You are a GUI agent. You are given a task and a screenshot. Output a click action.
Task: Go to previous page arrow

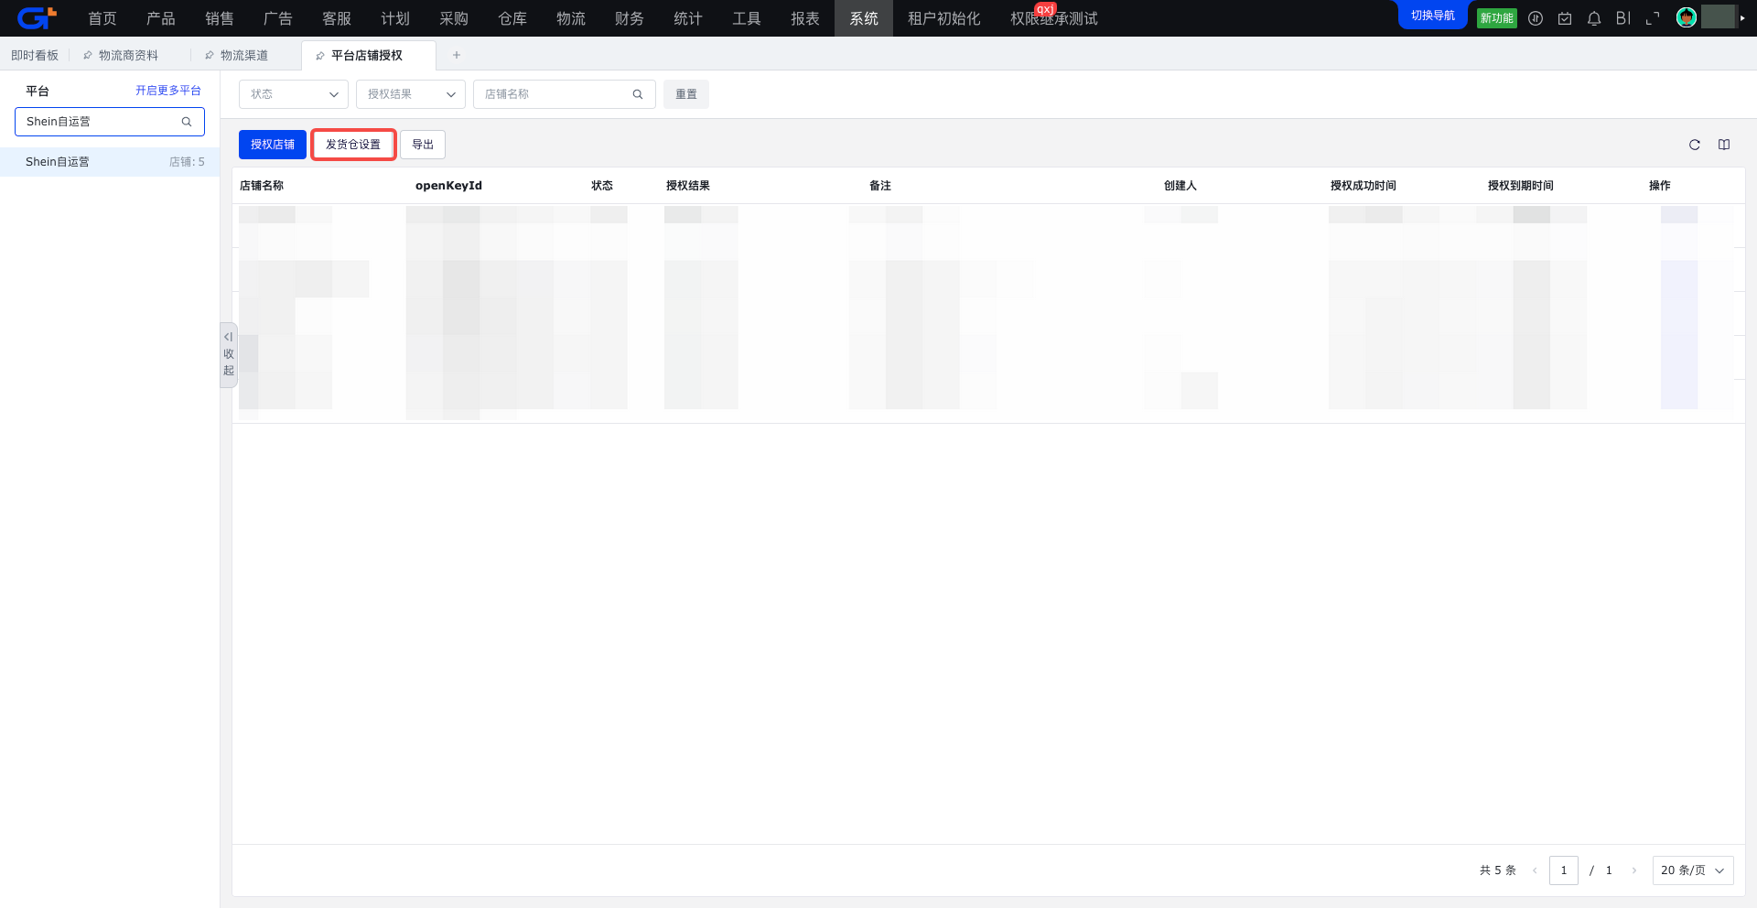1535,870
